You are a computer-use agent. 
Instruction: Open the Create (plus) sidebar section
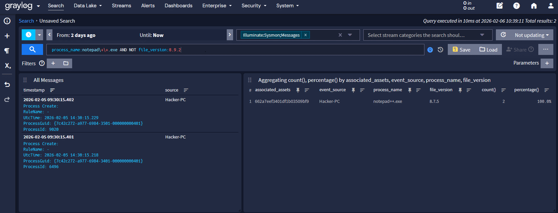click(x=7, y=36)
